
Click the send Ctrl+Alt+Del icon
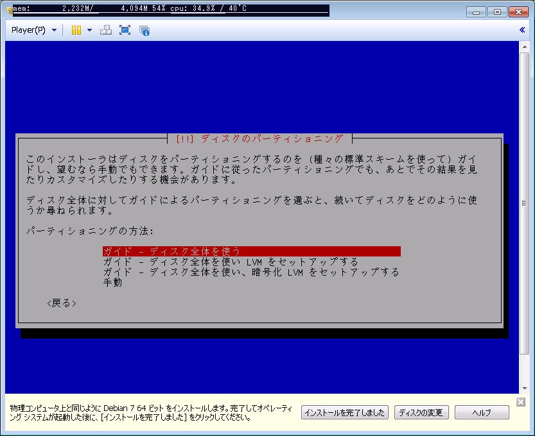coord(106,30)
